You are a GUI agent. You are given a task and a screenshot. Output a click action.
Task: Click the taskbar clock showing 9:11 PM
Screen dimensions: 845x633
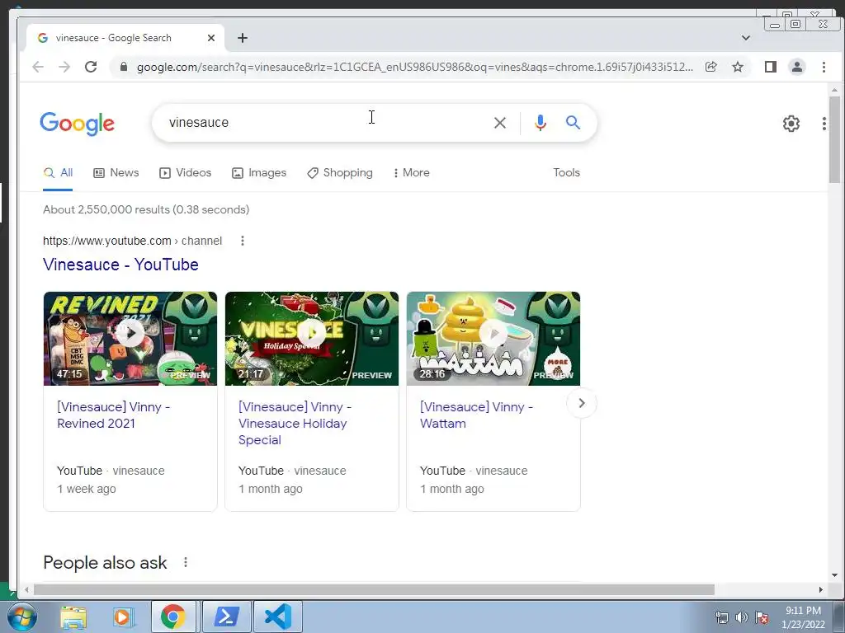coord(803,617)
